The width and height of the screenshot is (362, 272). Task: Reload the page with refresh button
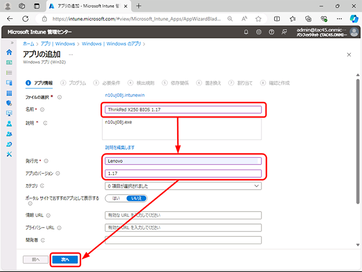25,19
